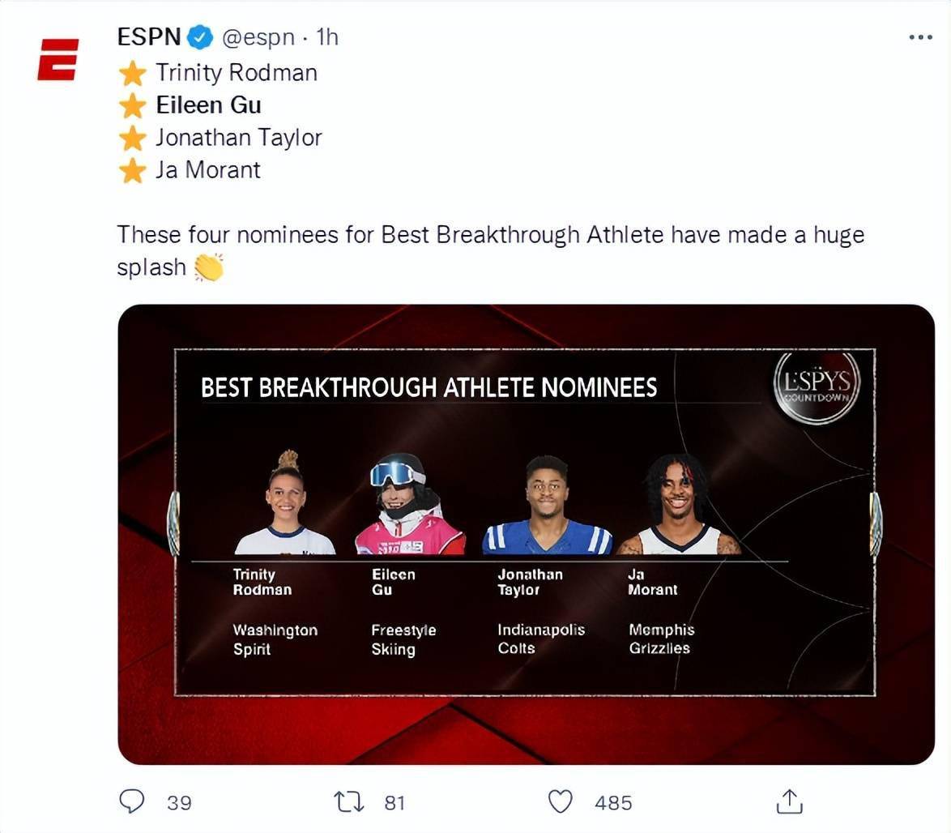Screen dimensions: 951x833
Task: Click the ESPYS Countdown logo in image
Action: coord(817,386)
